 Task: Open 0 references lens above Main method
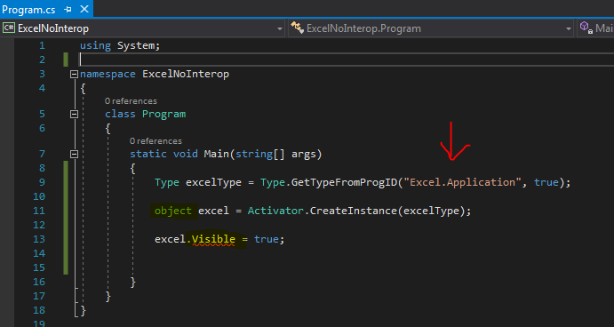pos(155,141)
